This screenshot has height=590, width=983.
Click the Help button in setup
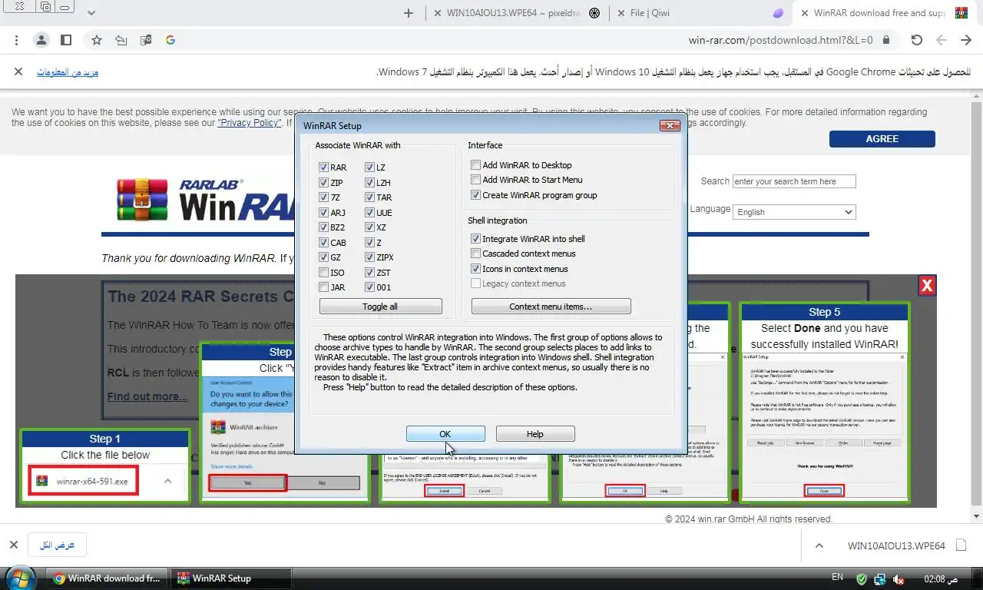(535, 434)
